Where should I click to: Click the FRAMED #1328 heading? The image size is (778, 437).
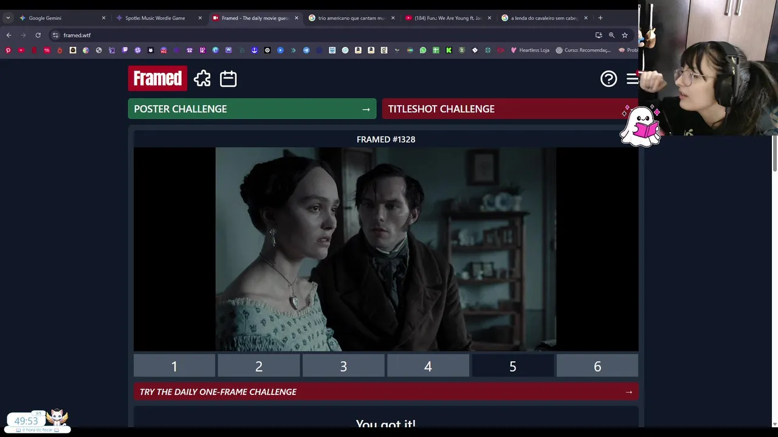tap(386, 140)
